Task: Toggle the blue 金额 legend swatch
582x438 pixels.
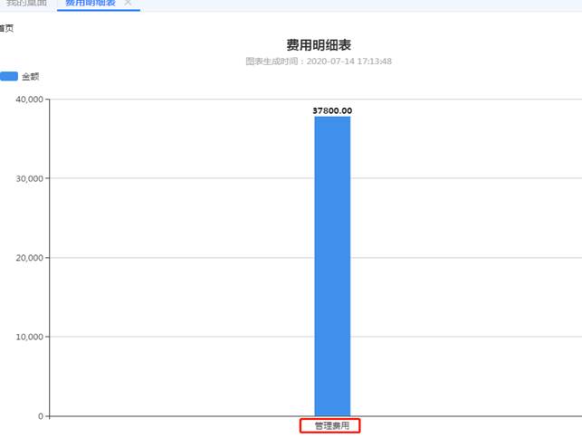Action: click(10, 77)
